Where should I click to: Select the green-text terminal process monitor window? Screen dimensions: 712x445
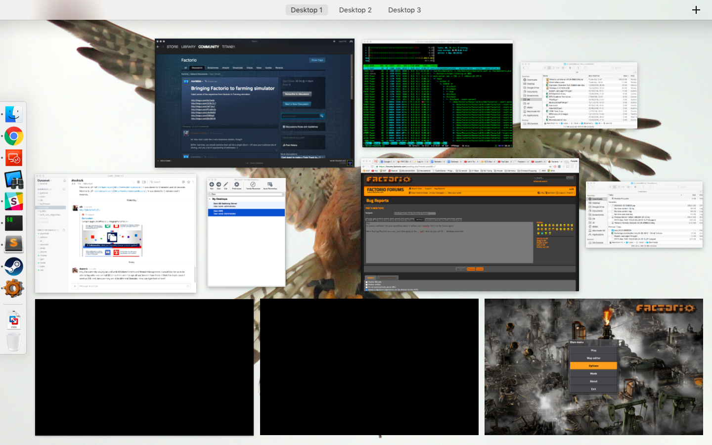(438, 94)
